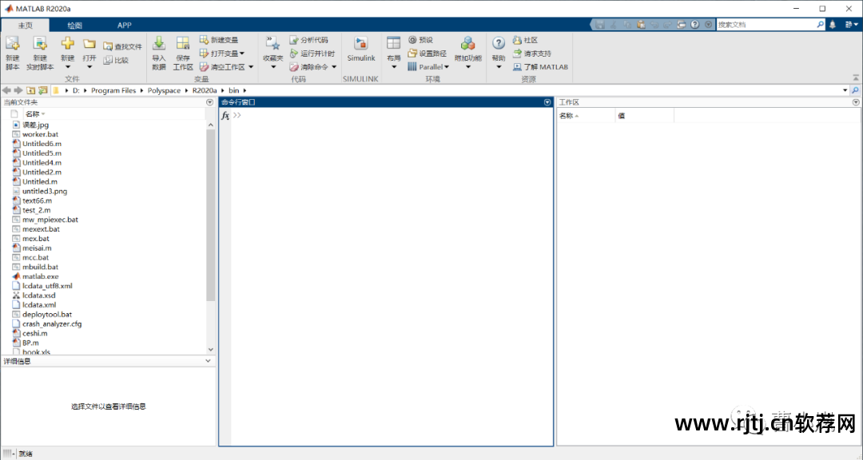The height and width of the screenshot is (460, 863).
Task: Click Program Files in the address path
Action: click(x=113, y=90)
